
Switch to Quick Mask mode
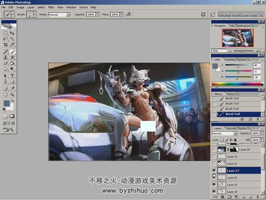pos(12,116)
